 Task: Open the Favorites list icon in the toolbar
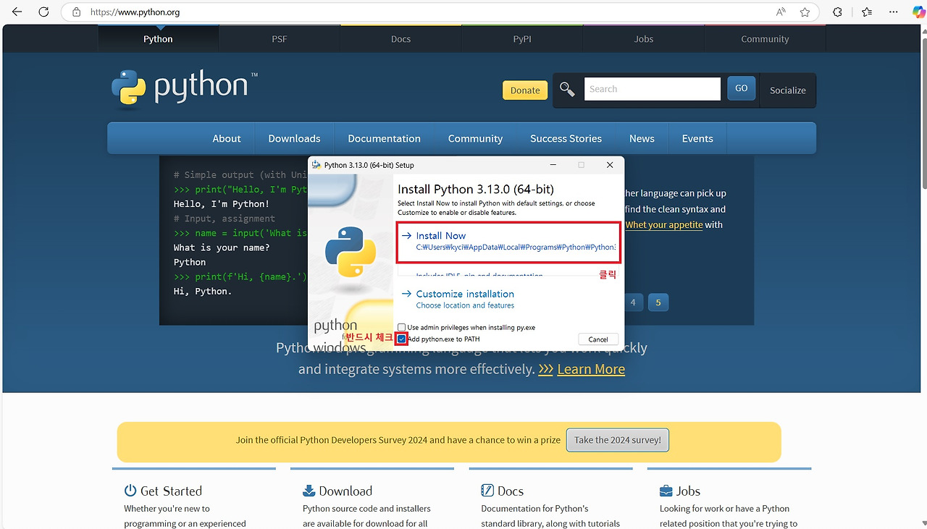[x=867, y=12]
